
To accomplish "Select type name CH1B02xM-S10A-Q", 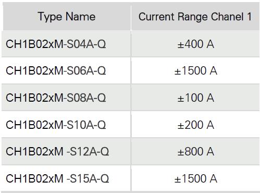I will (56, 125).
